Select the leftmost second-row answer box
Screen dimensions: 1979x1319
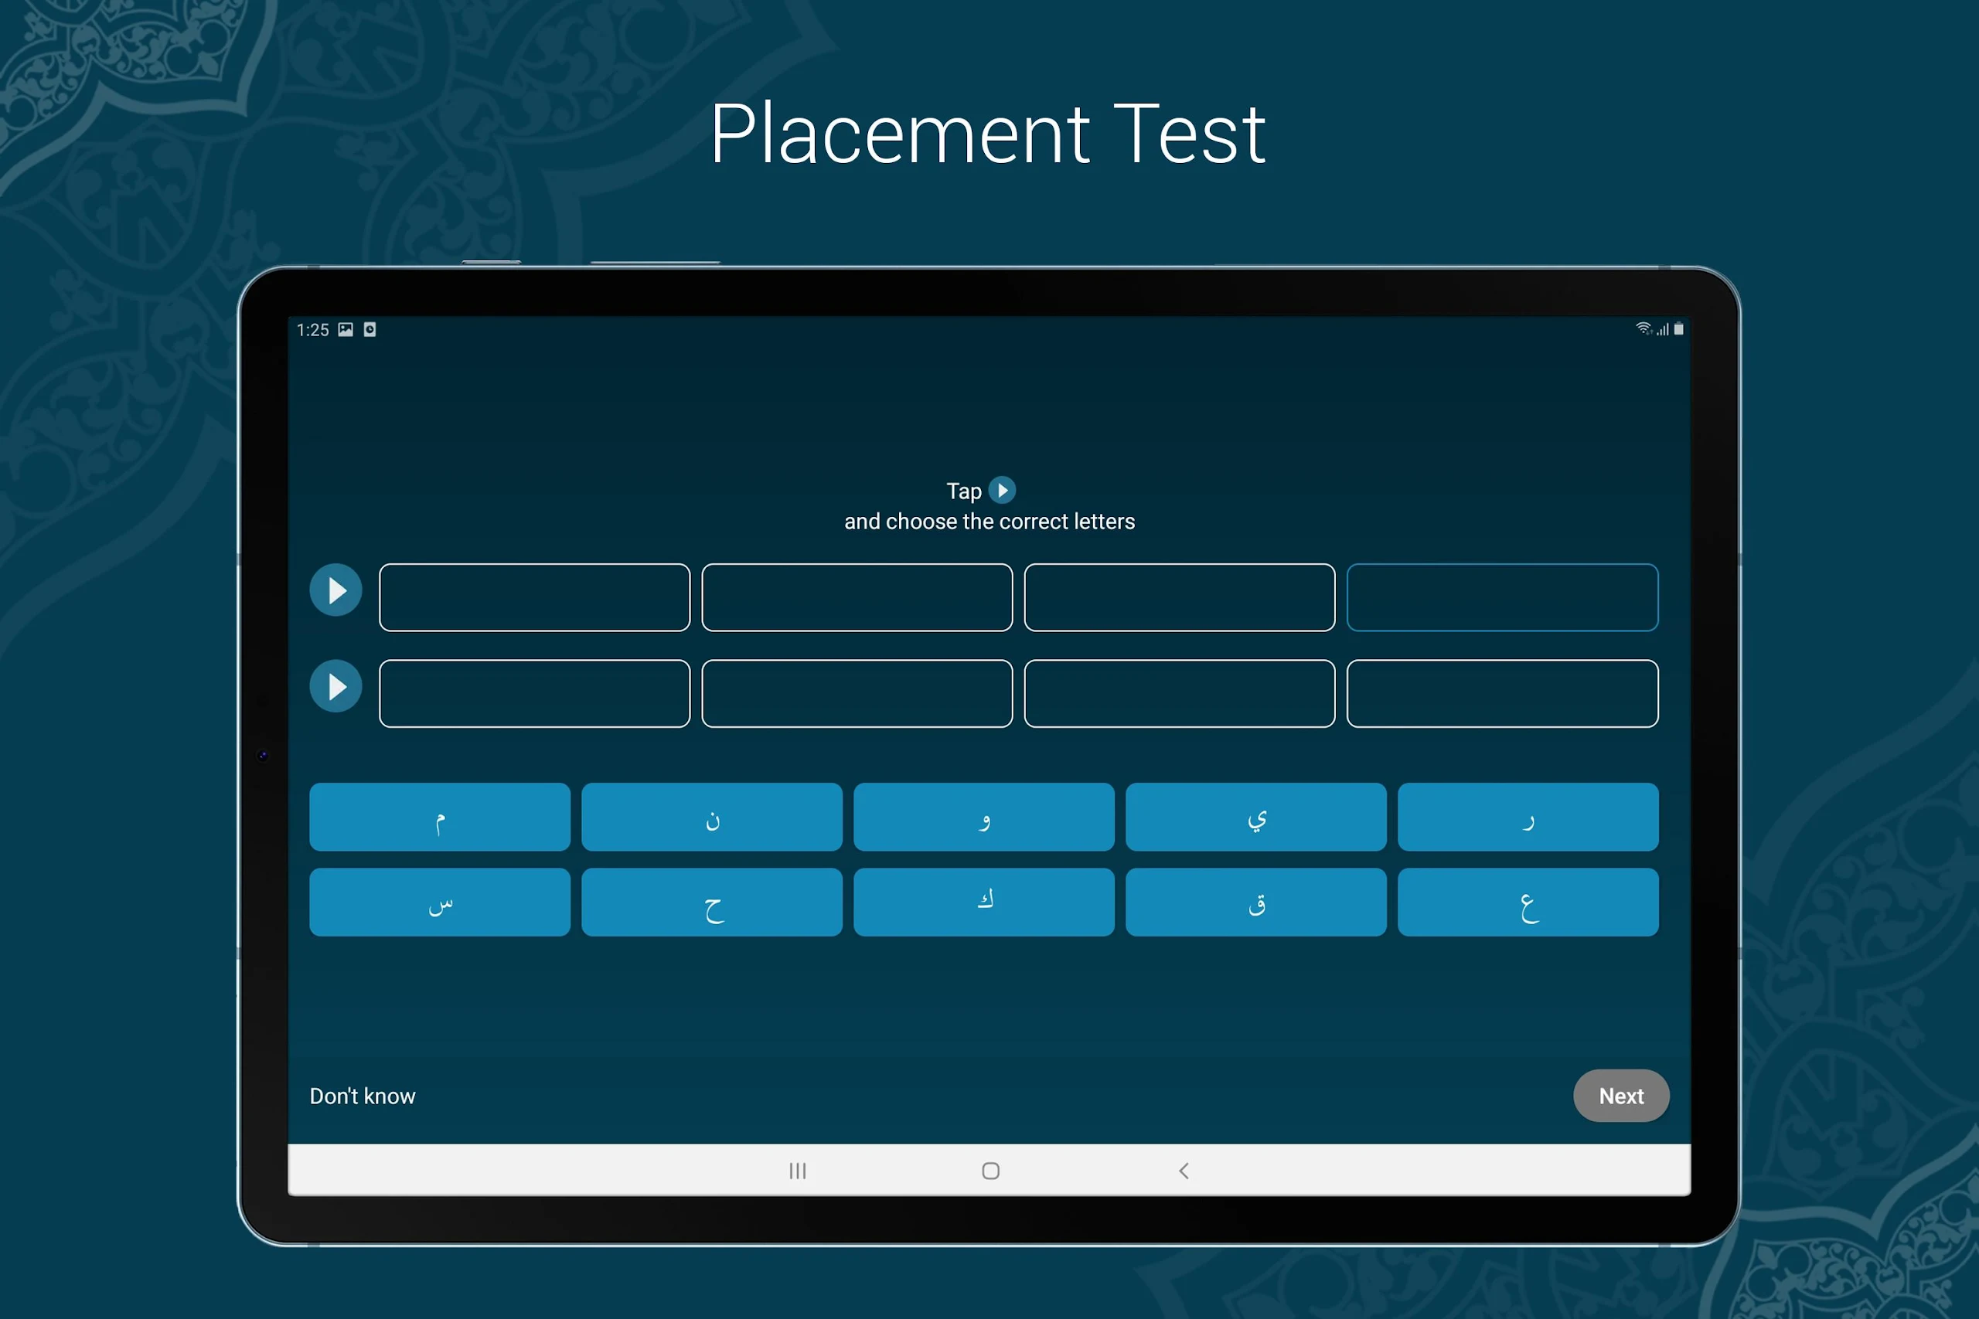coord(534,693)
